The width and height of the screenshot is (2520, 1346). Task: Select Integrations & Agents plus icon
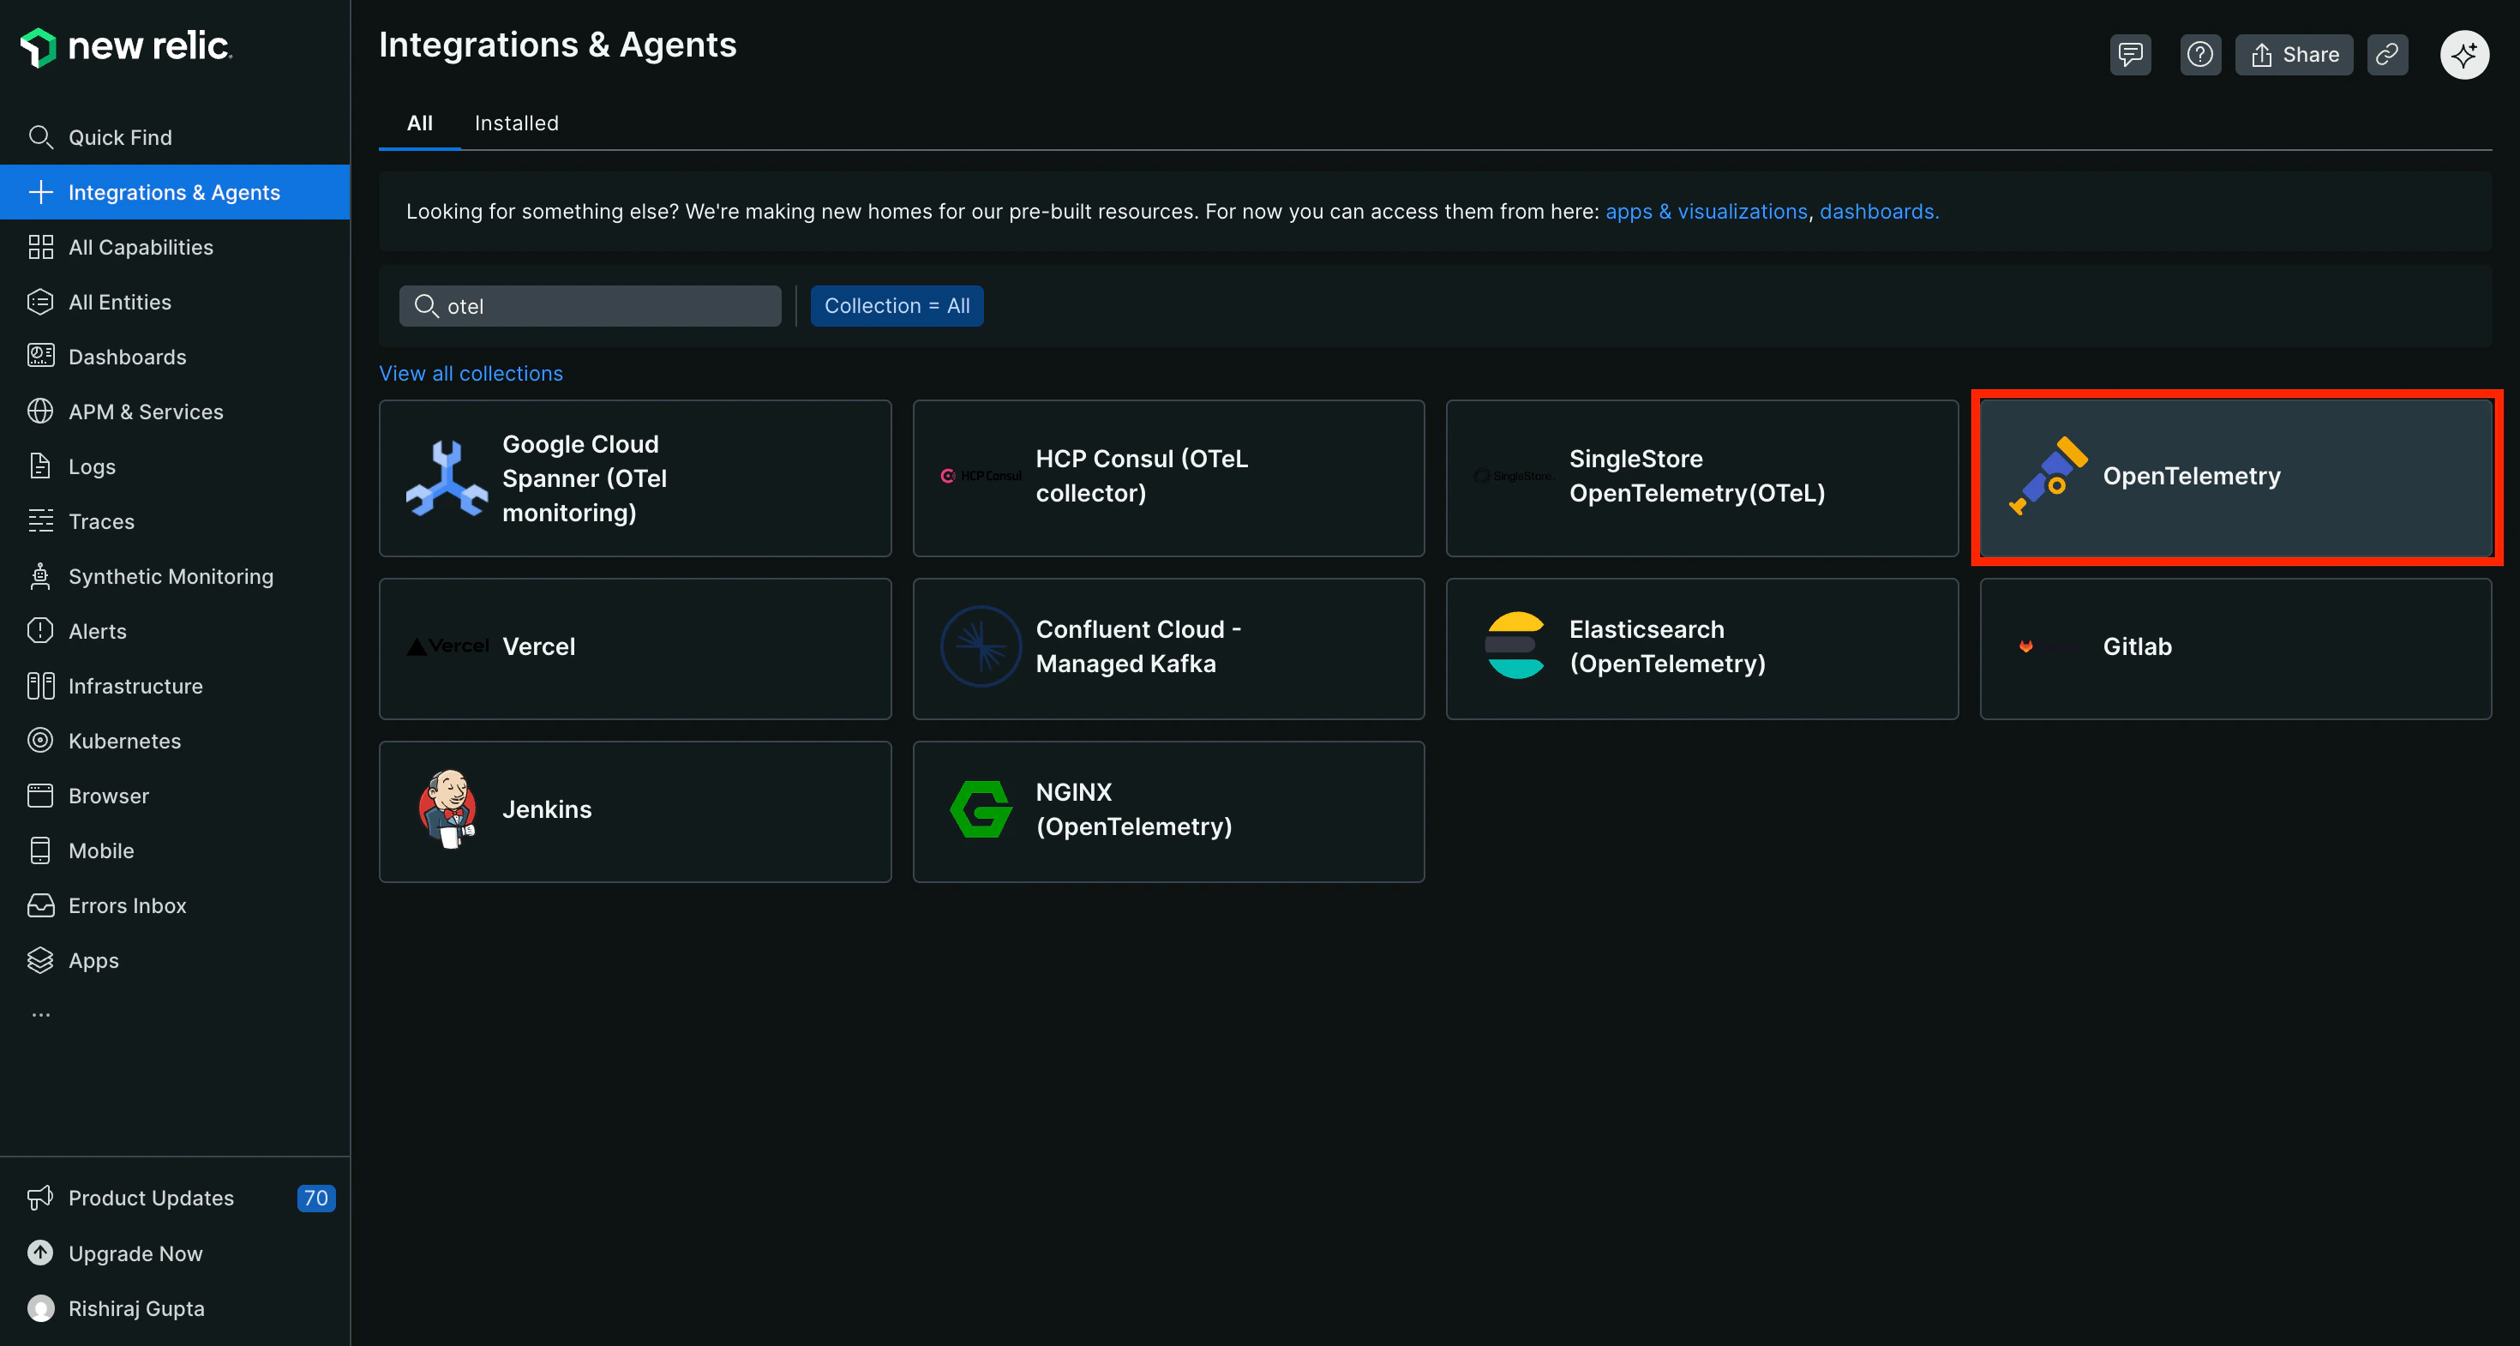click(x=40, y=192)
